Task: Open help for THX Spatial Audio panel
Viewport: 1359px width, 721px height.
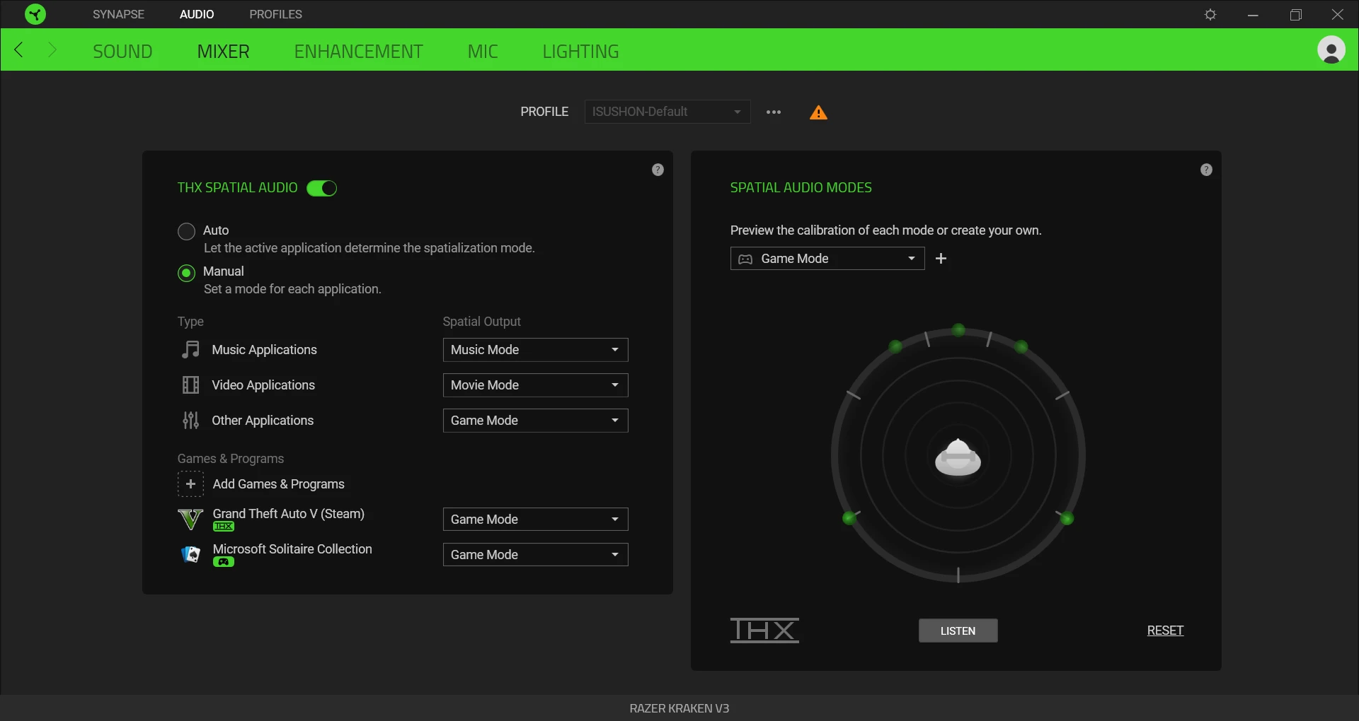Action: click(x=658, y=170)
